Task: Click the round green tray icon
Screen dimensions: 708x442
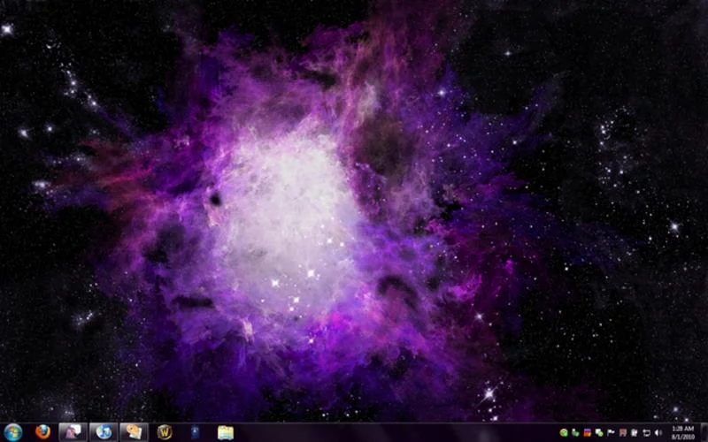Action: 564,432
